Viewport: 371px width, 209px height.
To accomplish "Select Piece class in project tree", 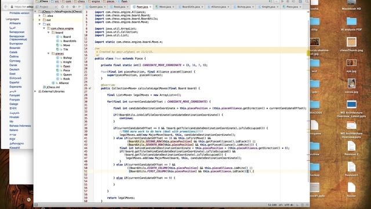I will click(67, 70).
